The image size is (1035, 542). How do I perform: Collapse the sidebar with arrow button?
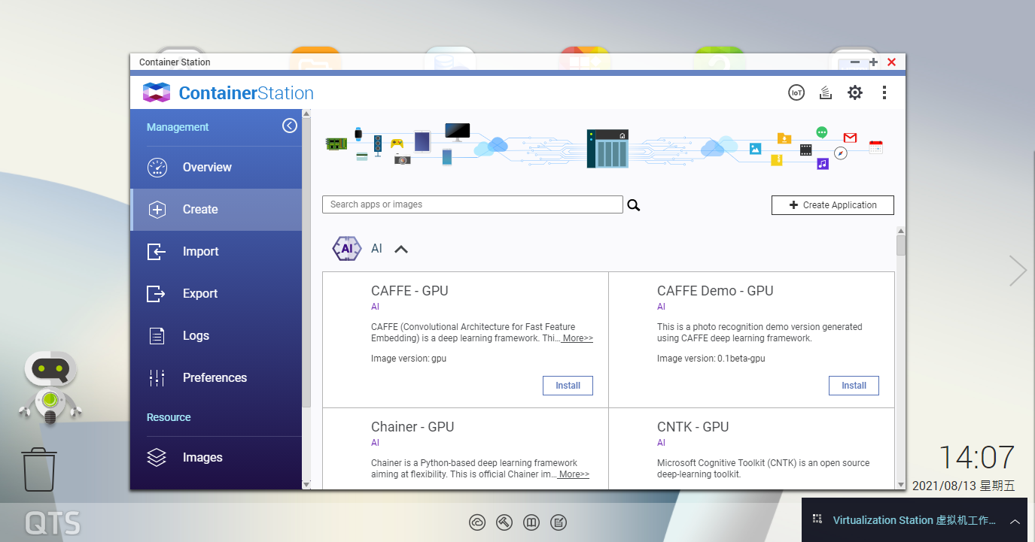pyautogui.click(x=290, y=126)
